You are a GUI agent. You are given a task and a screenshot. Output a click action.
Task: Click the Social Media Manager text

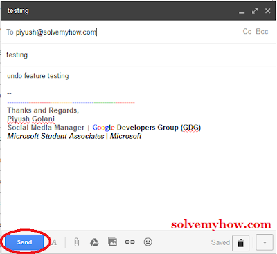[46, 128]
